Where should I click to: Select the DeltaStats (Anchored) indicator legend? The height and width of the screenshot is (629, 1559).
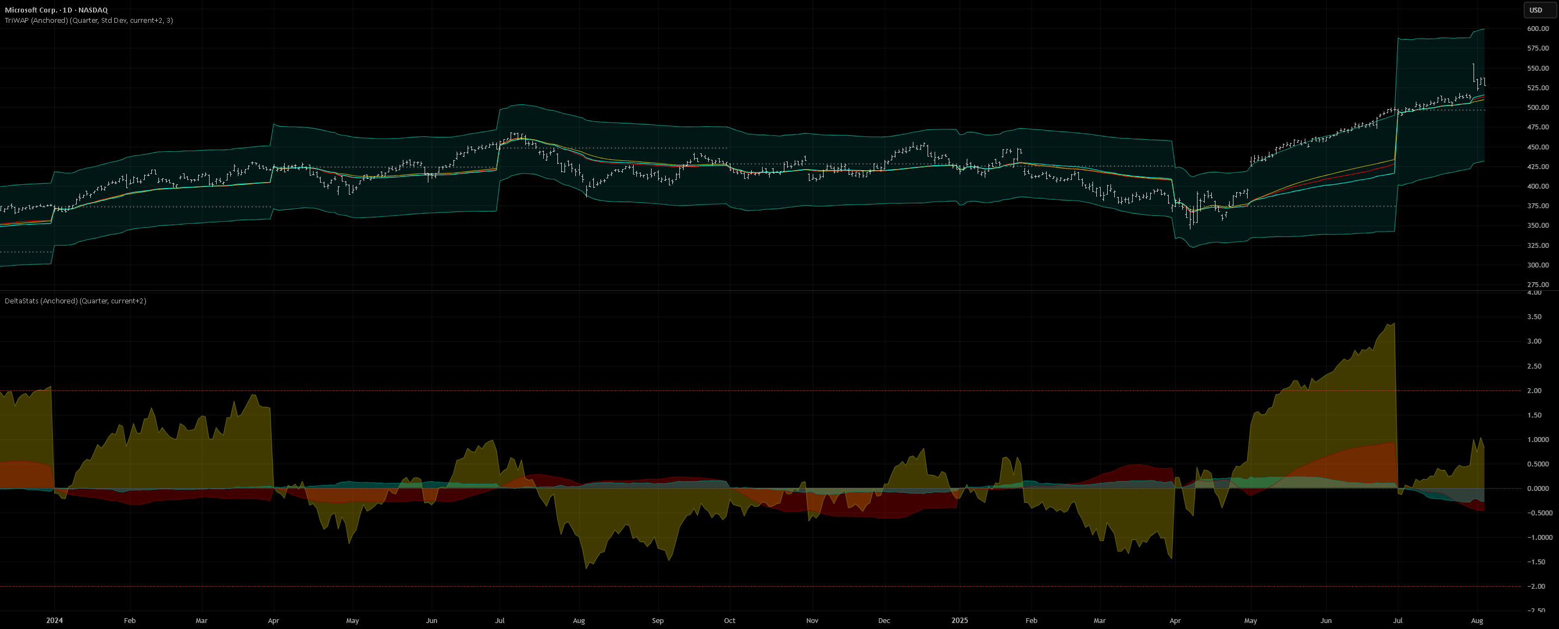[x=75, y=301]
